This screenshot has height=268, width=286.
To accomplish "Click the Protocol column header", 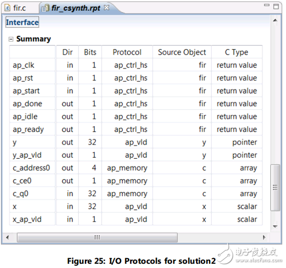I will [127, 52].
